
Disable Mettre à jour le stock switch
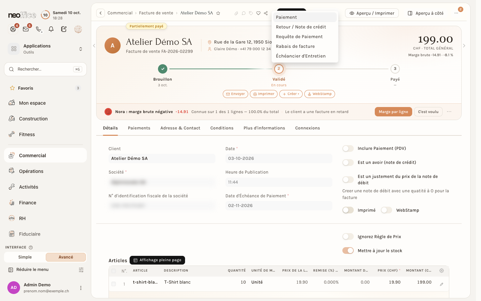point(348,250)
